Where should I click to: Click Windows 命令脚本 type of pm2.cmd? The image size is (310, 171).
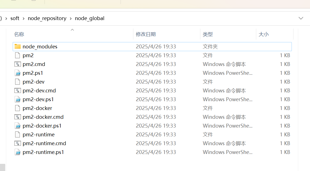[224, 64]
